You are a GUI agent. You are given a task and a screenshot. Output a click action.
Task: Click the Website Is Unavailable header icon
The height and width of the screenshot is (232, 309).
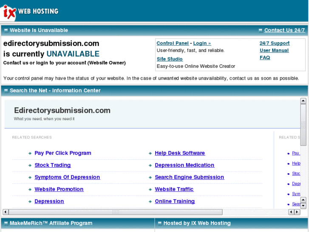(x=6, y=30)
